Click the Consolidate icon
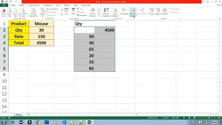 [124, 11]
